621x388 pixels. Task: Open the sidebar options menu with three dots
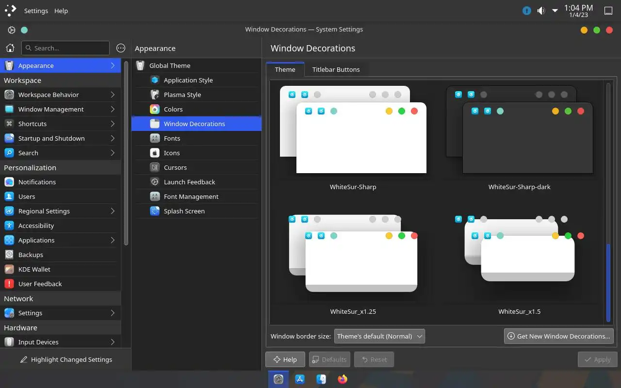coord(121,48)
